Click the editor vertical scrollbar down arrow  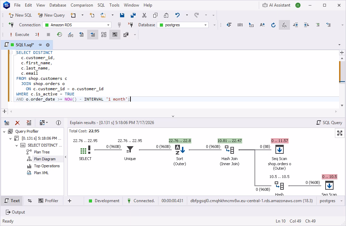[x=342, y=105]
